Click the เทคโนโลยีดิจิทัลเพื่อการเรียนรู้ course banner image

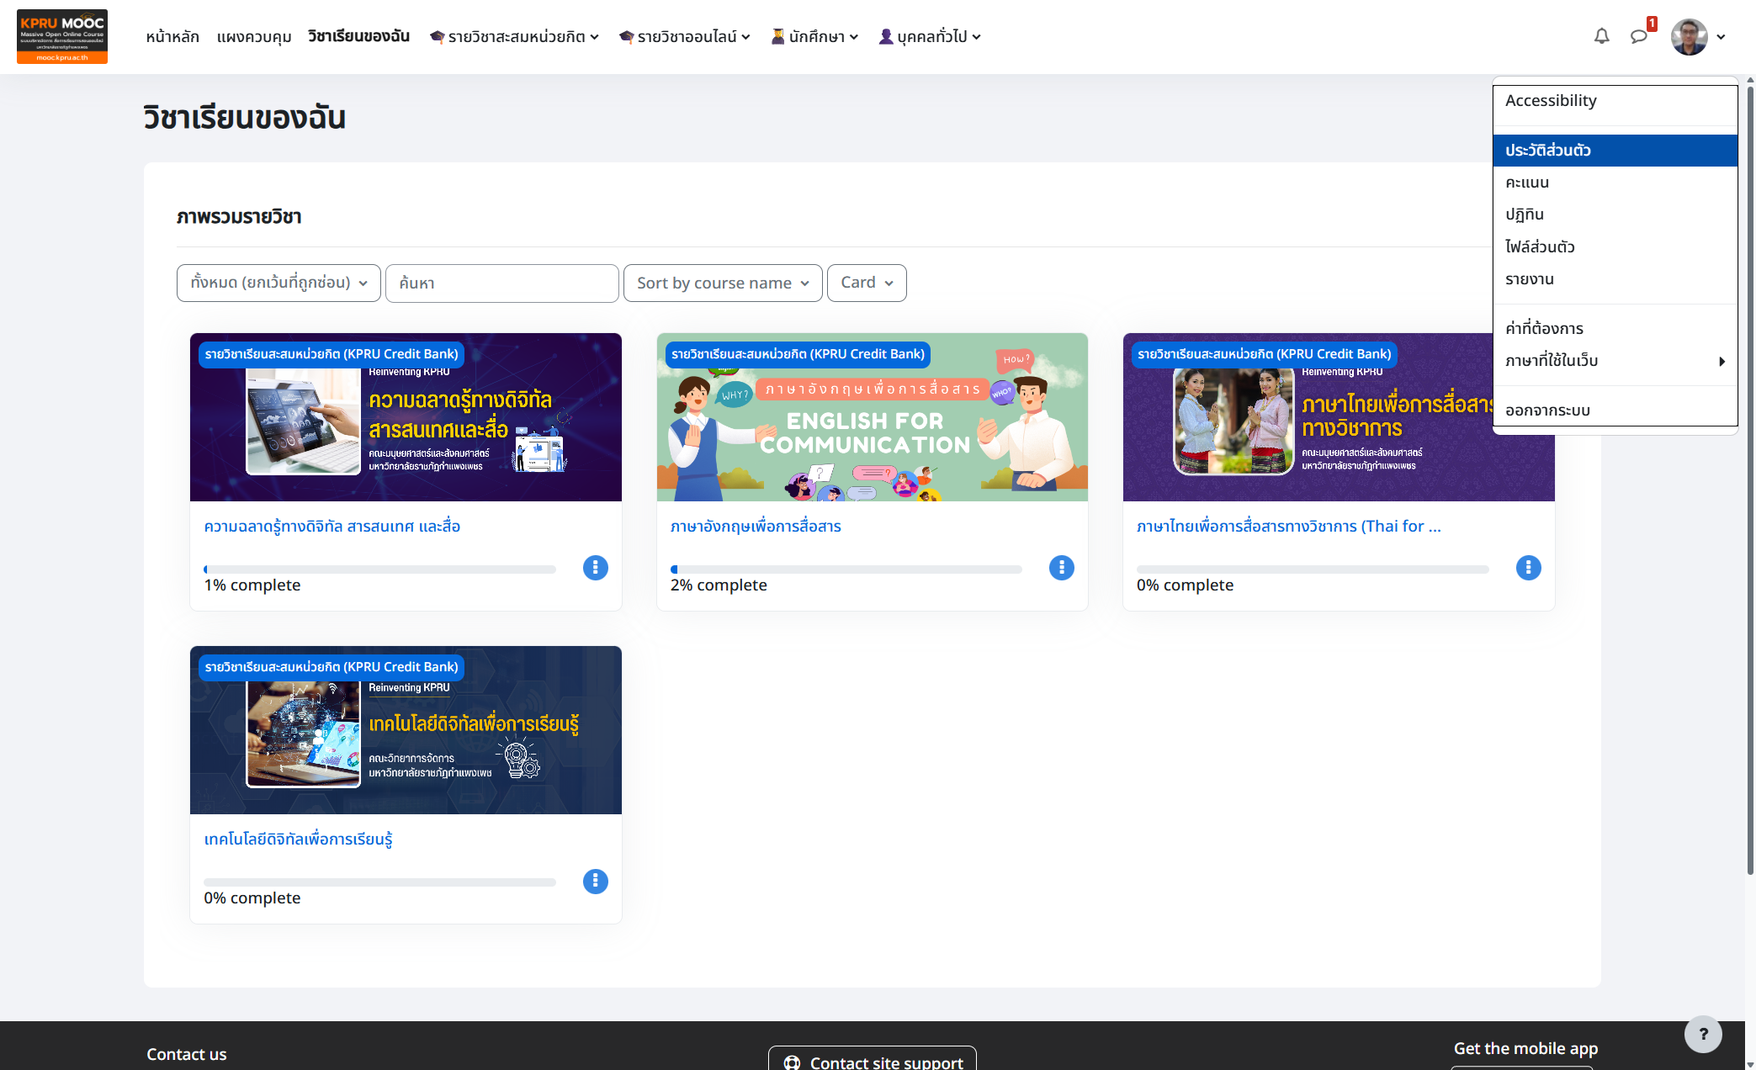coord(406,730)
